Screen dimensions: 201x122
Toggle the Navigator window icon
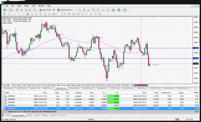click(26, 10)
